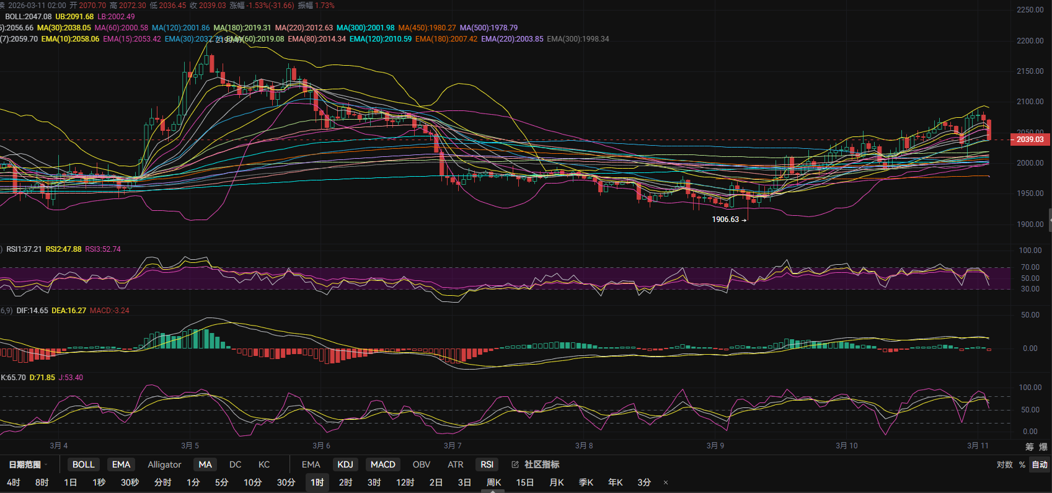Disable the MACD sub-chart indicator

[382, 464]
